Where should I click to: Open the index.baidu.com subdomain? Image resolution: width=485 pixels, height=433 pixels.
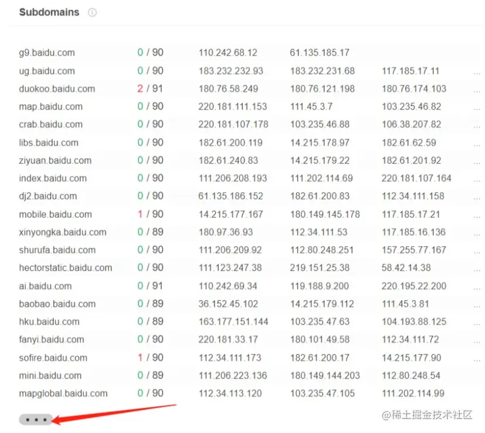pos(53,178)
